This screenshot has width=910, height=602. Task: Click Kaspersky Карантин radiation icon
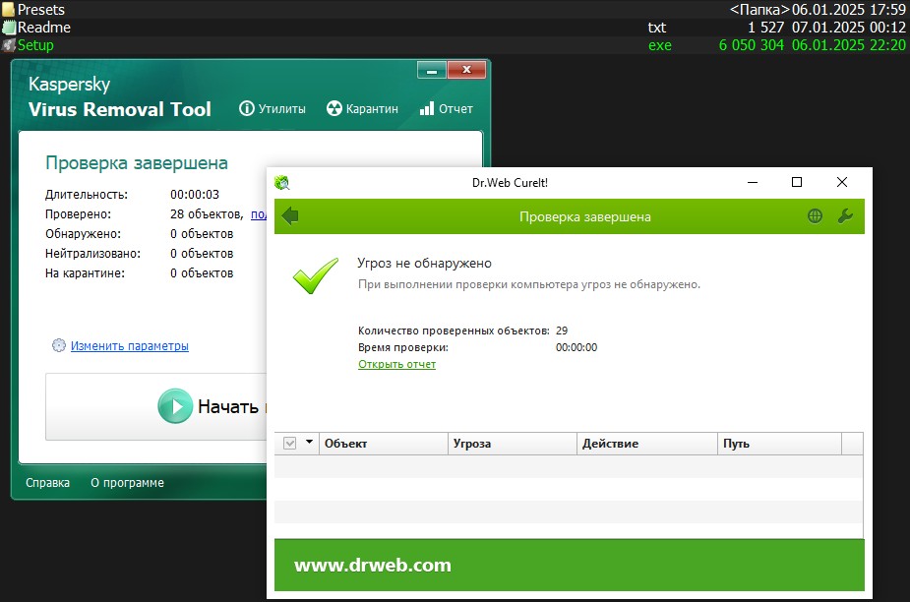click(334, 108)
